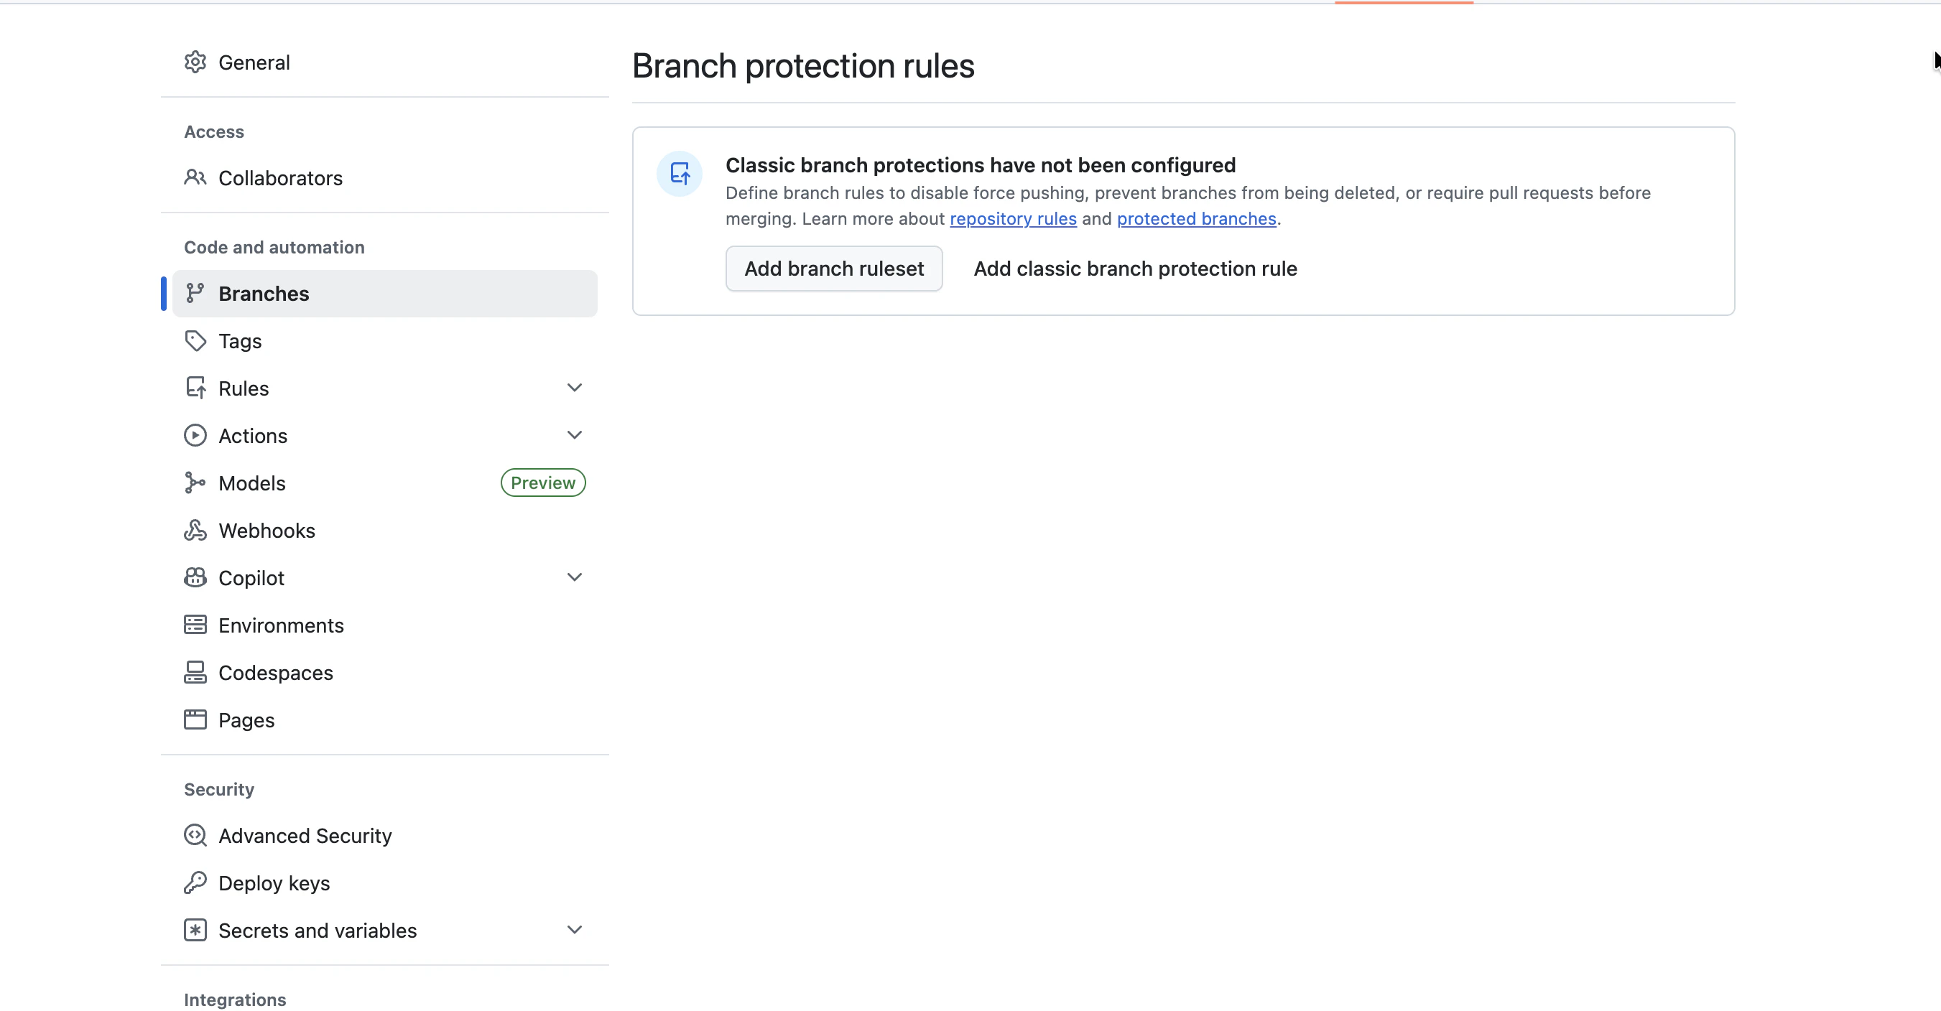Screen dimensions: 1941x1011
Task: Click the Advanced Security shield-search icon
Action: click(195, 836)
